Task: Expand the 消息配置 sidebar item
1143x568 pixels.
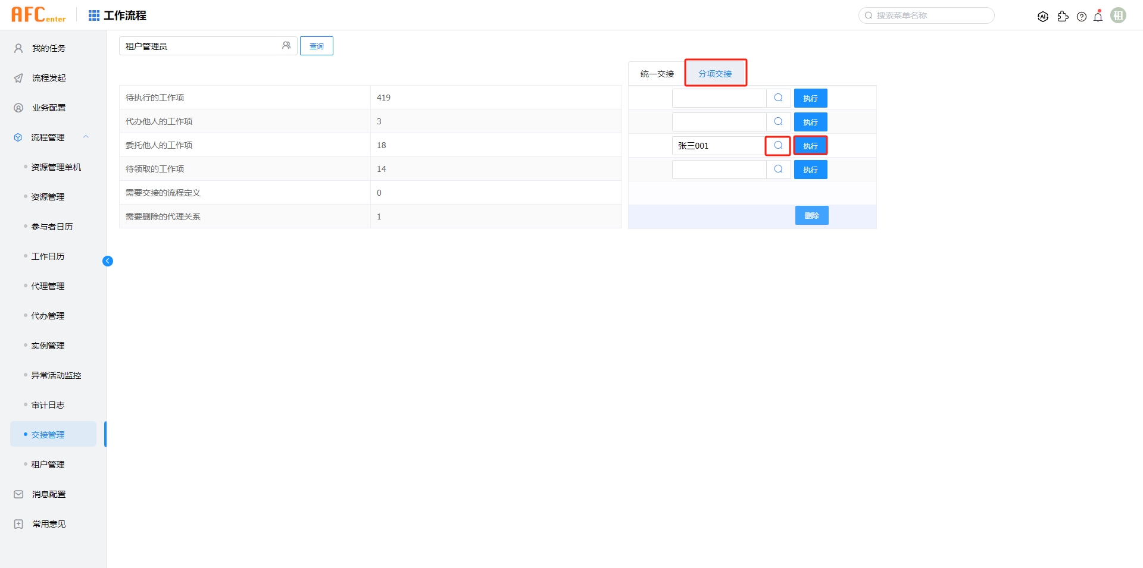Action: [x=49, y=494]
